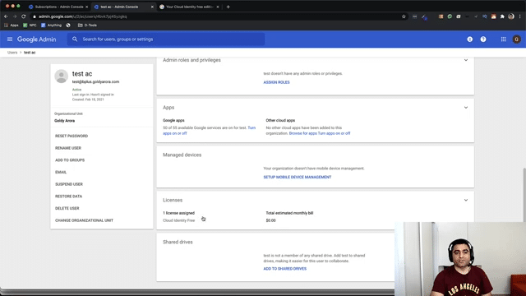Click the 'Cloud Identity Free' license text

(179, 220)
